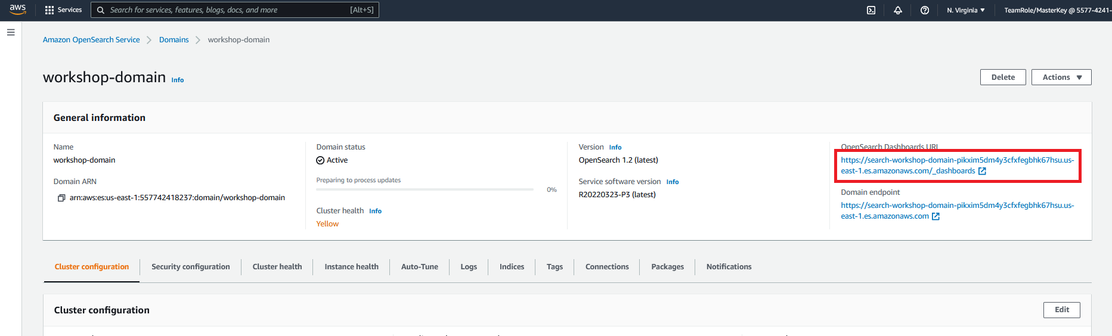Launch the CloudShell terminal icon

point(871,10)
